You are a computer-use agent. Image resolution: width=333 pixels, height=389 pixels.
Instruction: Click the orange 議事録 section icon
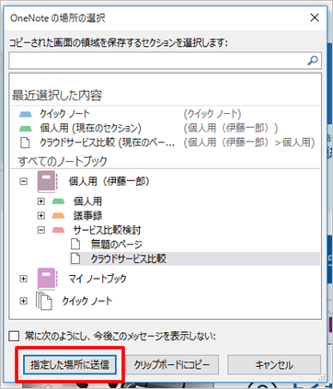coord(58,215)
